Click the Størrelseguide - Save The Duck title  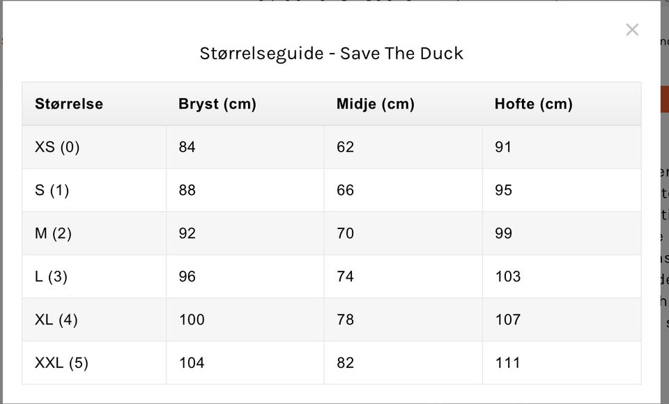point(331,54)
